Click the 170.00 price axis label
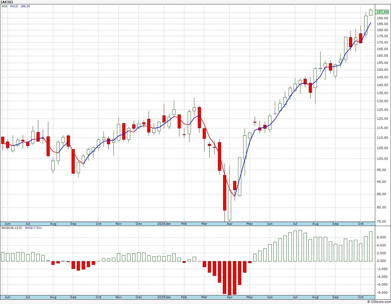This screenshot has width=391, height=304. tap(383, 42)
